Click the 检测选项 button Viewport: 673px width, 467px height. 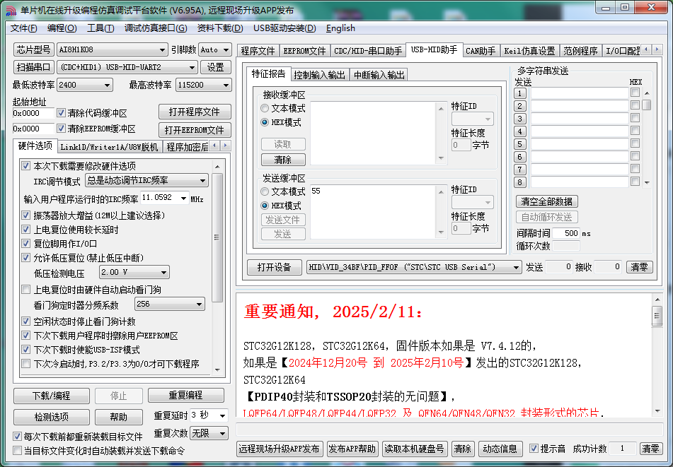coord(52,417)
